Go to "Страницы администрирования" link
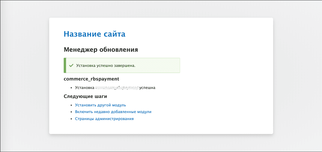Screen dimensions: 322x152 (104, 119)
